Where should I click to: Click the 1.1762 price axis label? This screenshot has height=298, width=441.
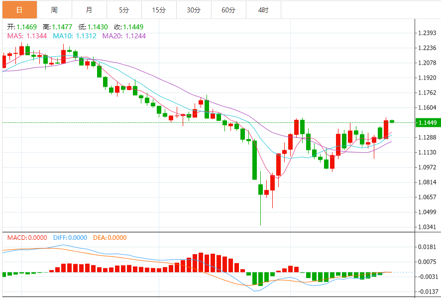coord(427,93)
